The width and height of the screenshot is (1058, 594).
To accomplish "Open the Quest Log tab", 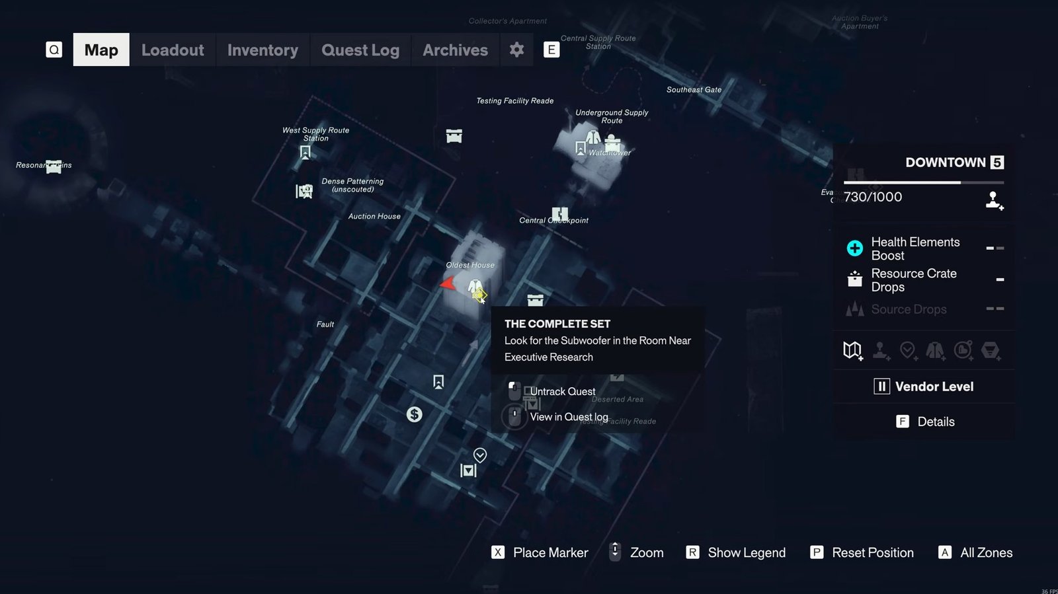I will point(360,50).
